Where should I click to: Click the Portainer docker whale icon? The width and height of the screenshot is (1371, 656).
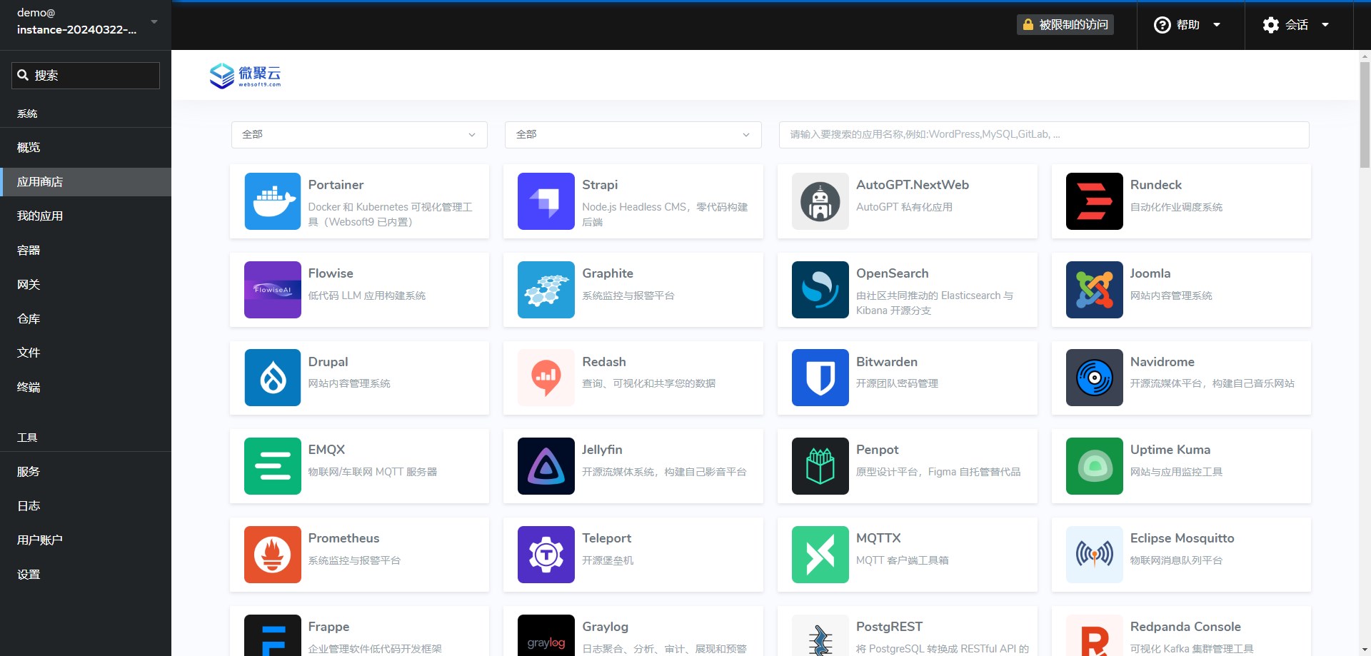click(x=272, y=201)
